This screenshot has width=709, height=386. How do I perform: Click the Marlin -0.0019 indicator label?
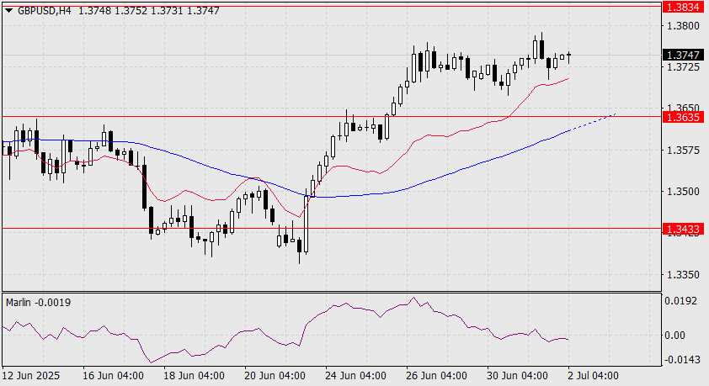[39, 303]
